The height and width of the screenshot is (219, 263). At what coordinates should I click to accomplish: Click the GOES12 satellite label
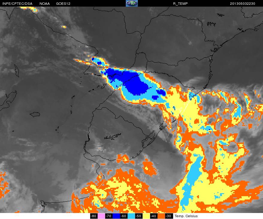[63, 4]
